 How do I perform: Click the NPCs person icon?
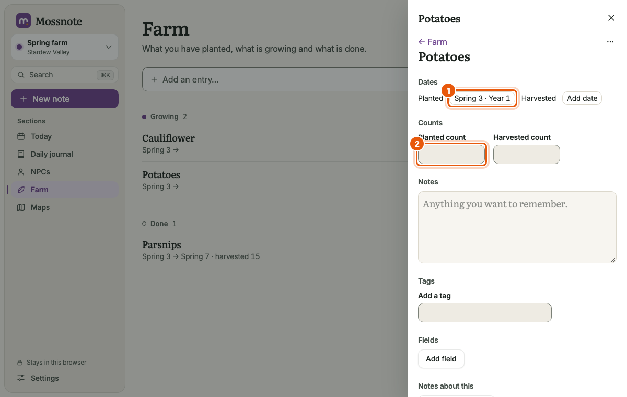click(21, 172)
